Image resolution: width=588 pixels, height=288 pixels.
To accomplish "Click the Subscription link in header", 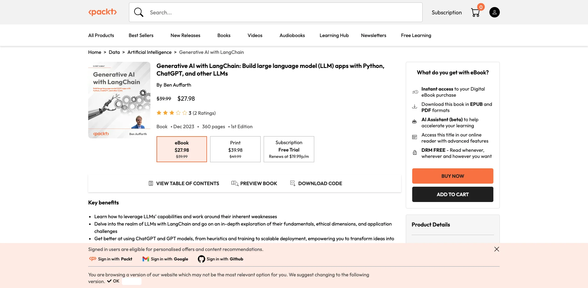I will point(447,13).
